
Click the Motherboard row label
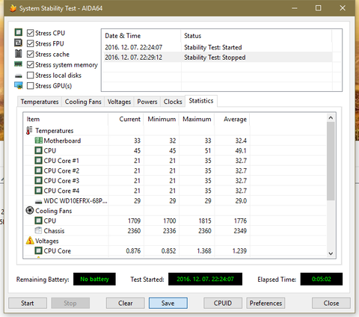click(62, 141)
